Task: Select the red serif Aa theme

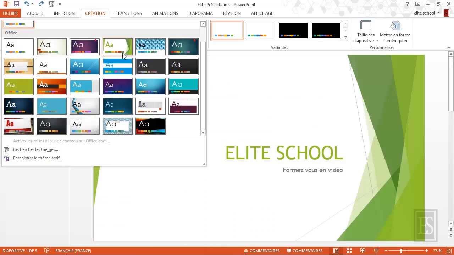Action: tap(18, 126)
